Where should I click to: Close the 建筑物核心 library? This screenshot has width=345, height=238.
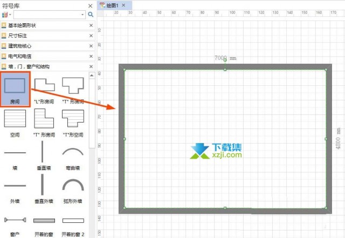(x=91, y=46)
